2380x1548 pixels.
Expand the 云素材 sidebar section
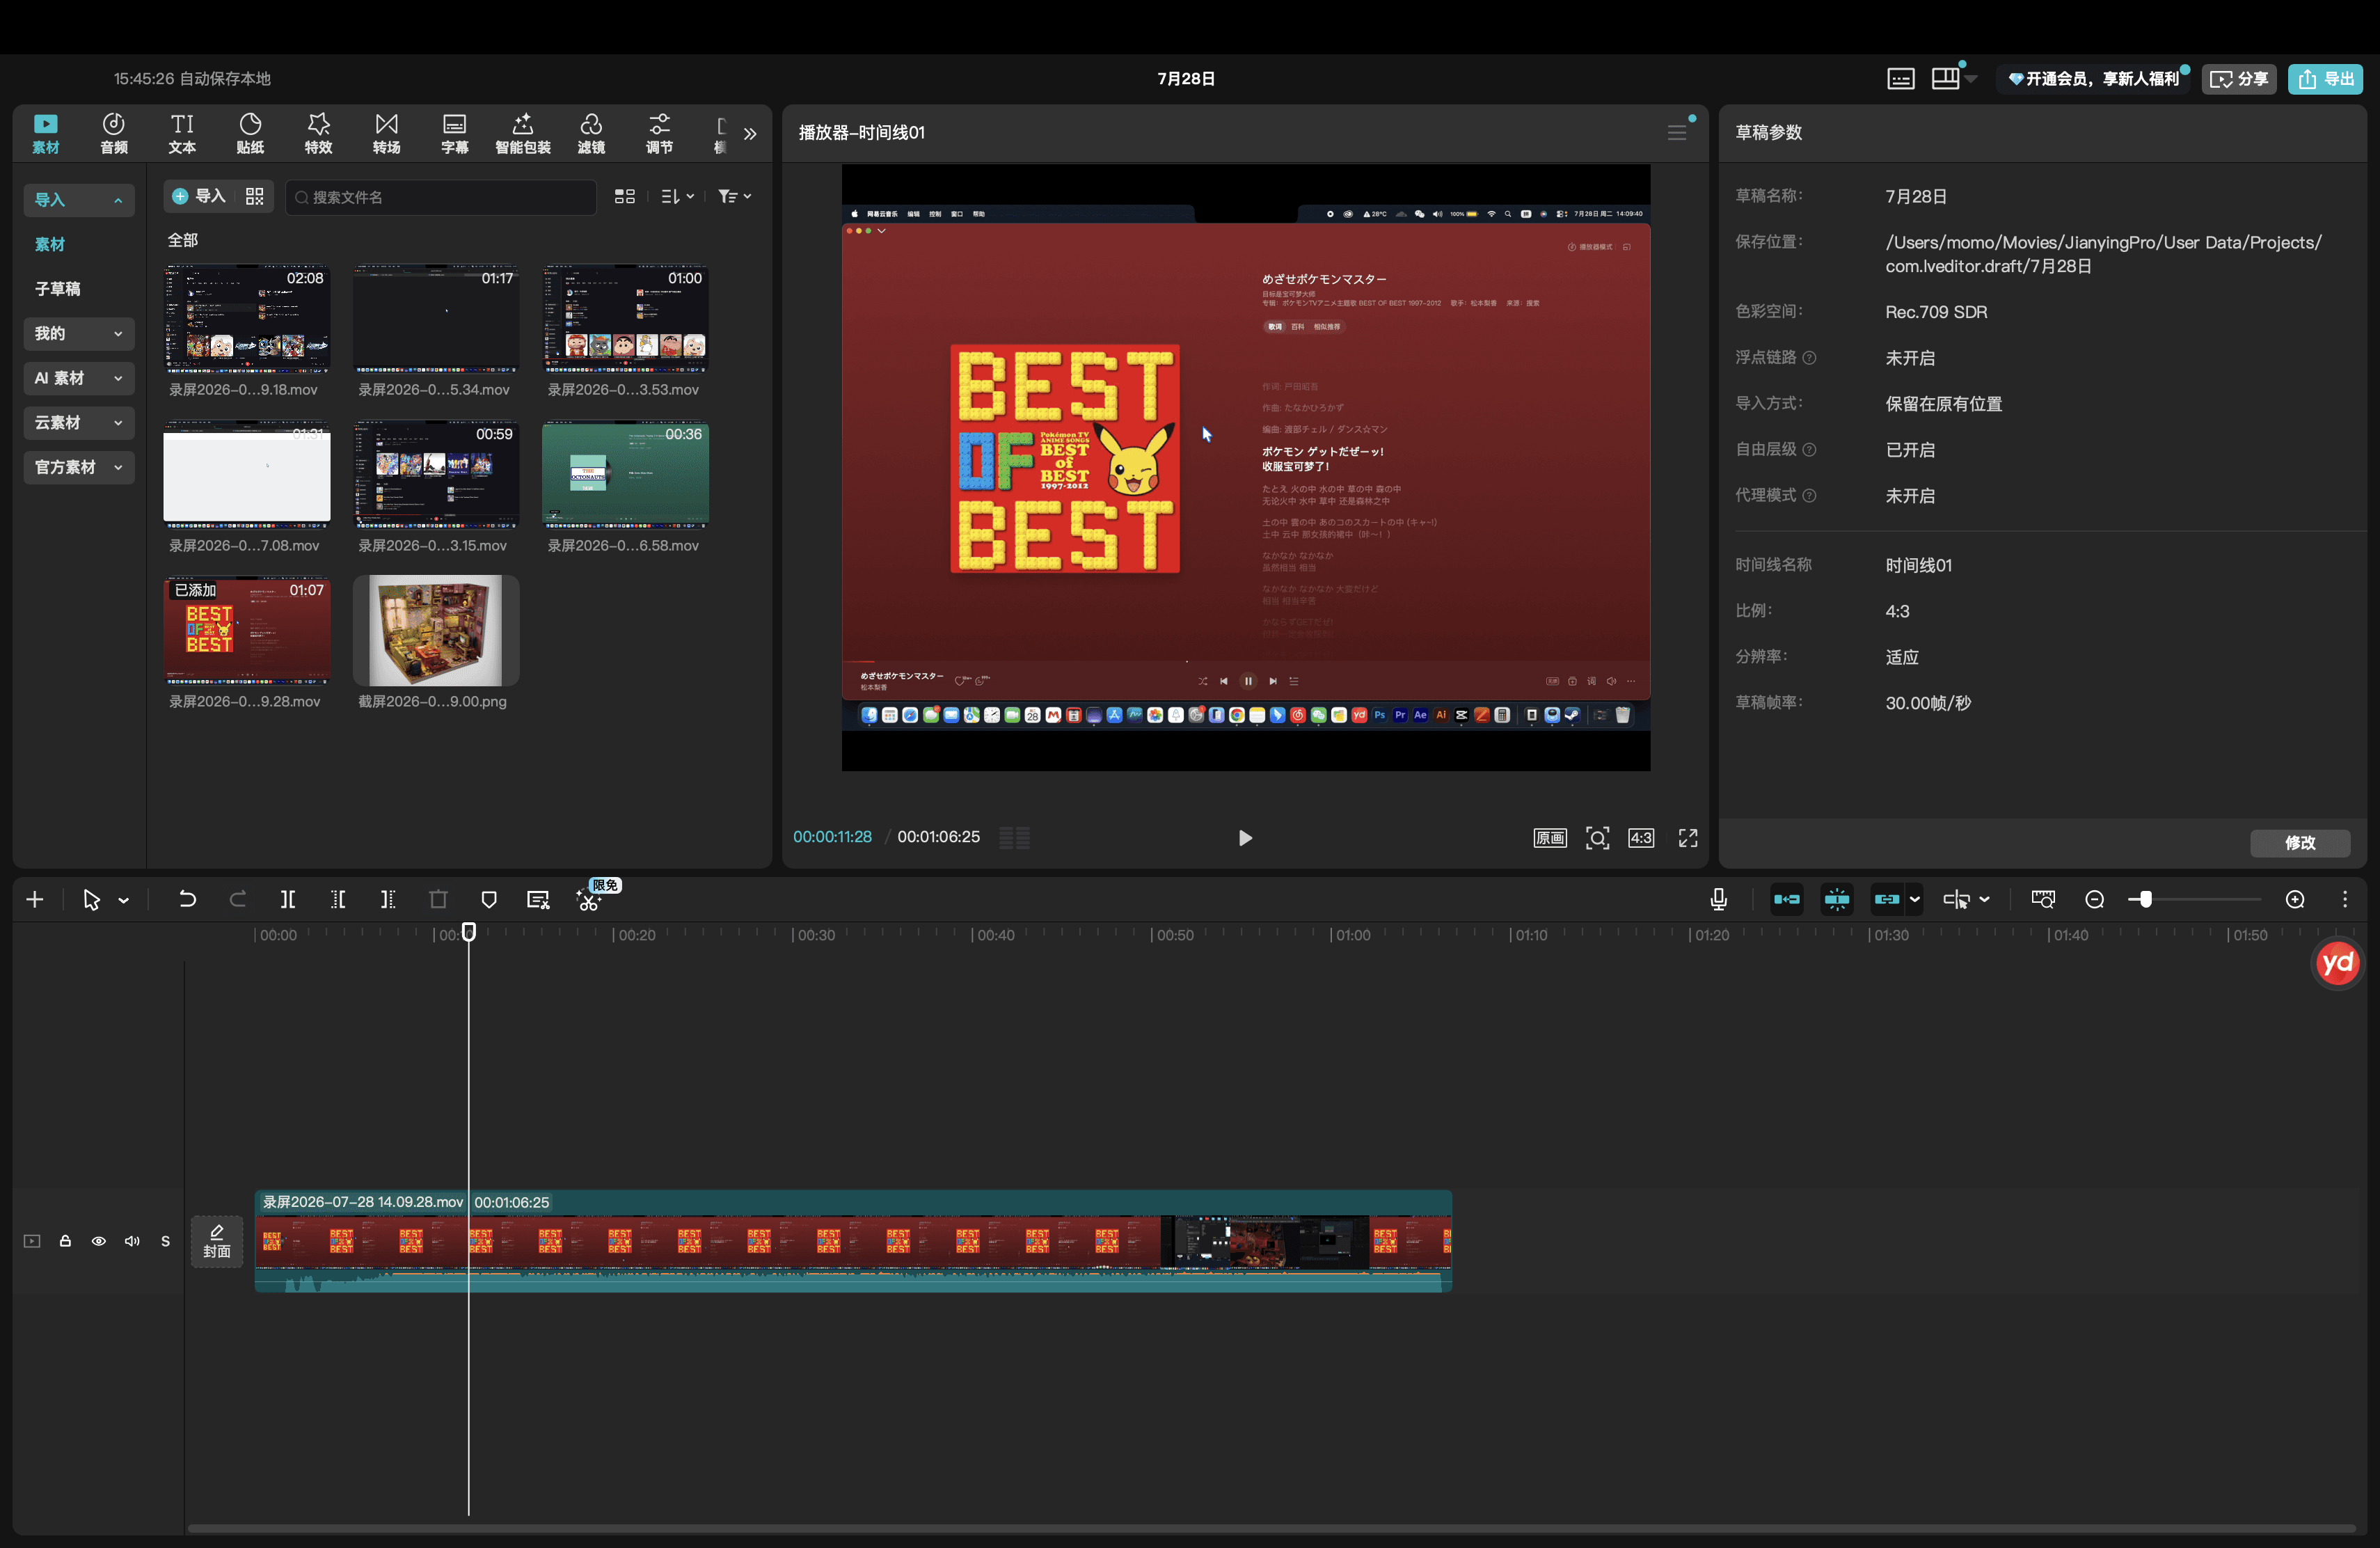click(x=79, y=422)
